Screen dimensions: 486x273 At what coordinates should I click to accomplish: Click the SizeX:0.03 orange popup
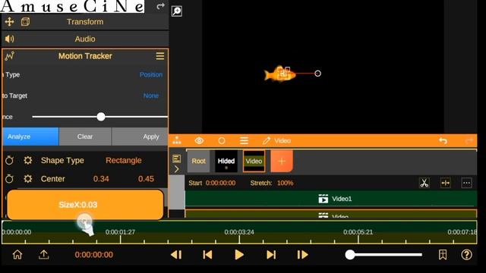pyautogui.click(x=85, y=205)
